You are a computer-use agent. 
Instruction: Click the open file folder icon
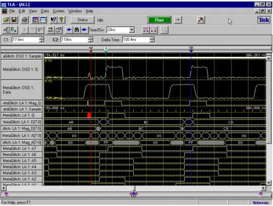click(x=6, y=20)
